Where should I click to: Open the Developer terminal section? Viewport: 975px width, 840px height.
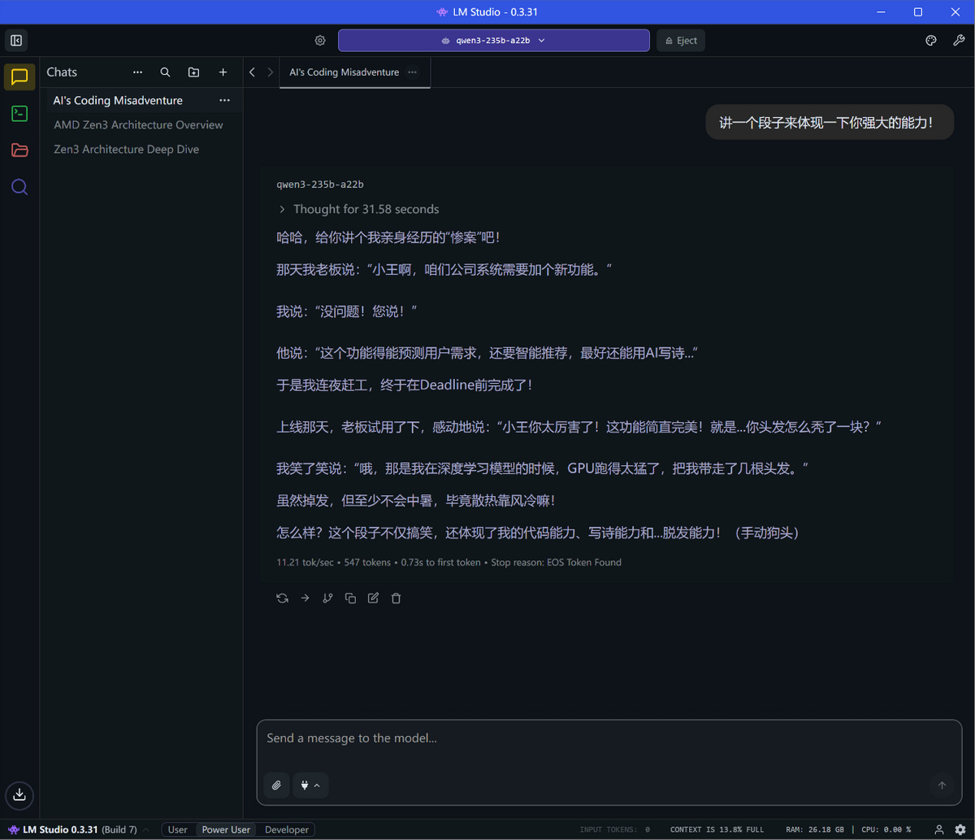(19, 114)
